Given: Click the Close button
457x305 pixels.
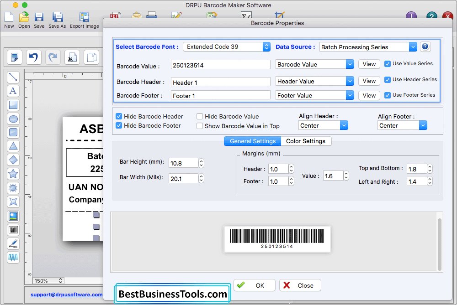Looking at the screenshot, I should tap(300, 285).
